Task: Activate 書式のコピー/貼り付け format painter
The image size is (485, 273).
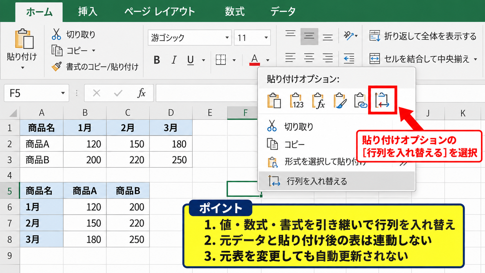Action: (x=95, y=67)
